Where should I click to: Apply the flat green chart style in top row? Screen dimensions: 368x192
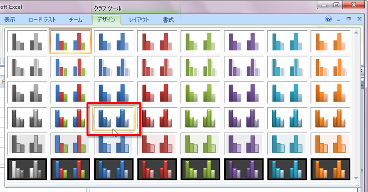pyautogui.click(x=201, y=41)
